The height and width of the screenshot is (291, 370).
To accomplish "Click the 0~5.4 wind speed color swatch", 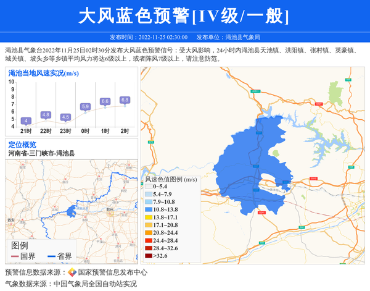I will [x=148, y=186].
